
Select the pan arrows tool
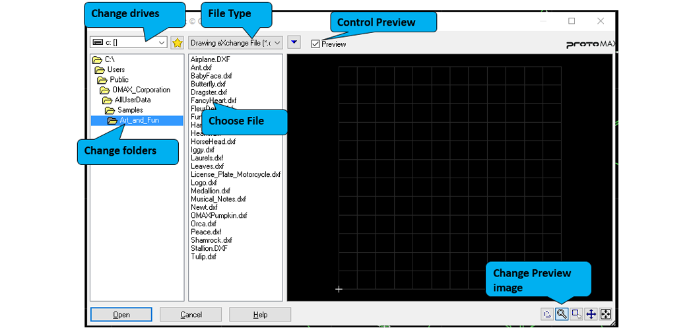591,314
